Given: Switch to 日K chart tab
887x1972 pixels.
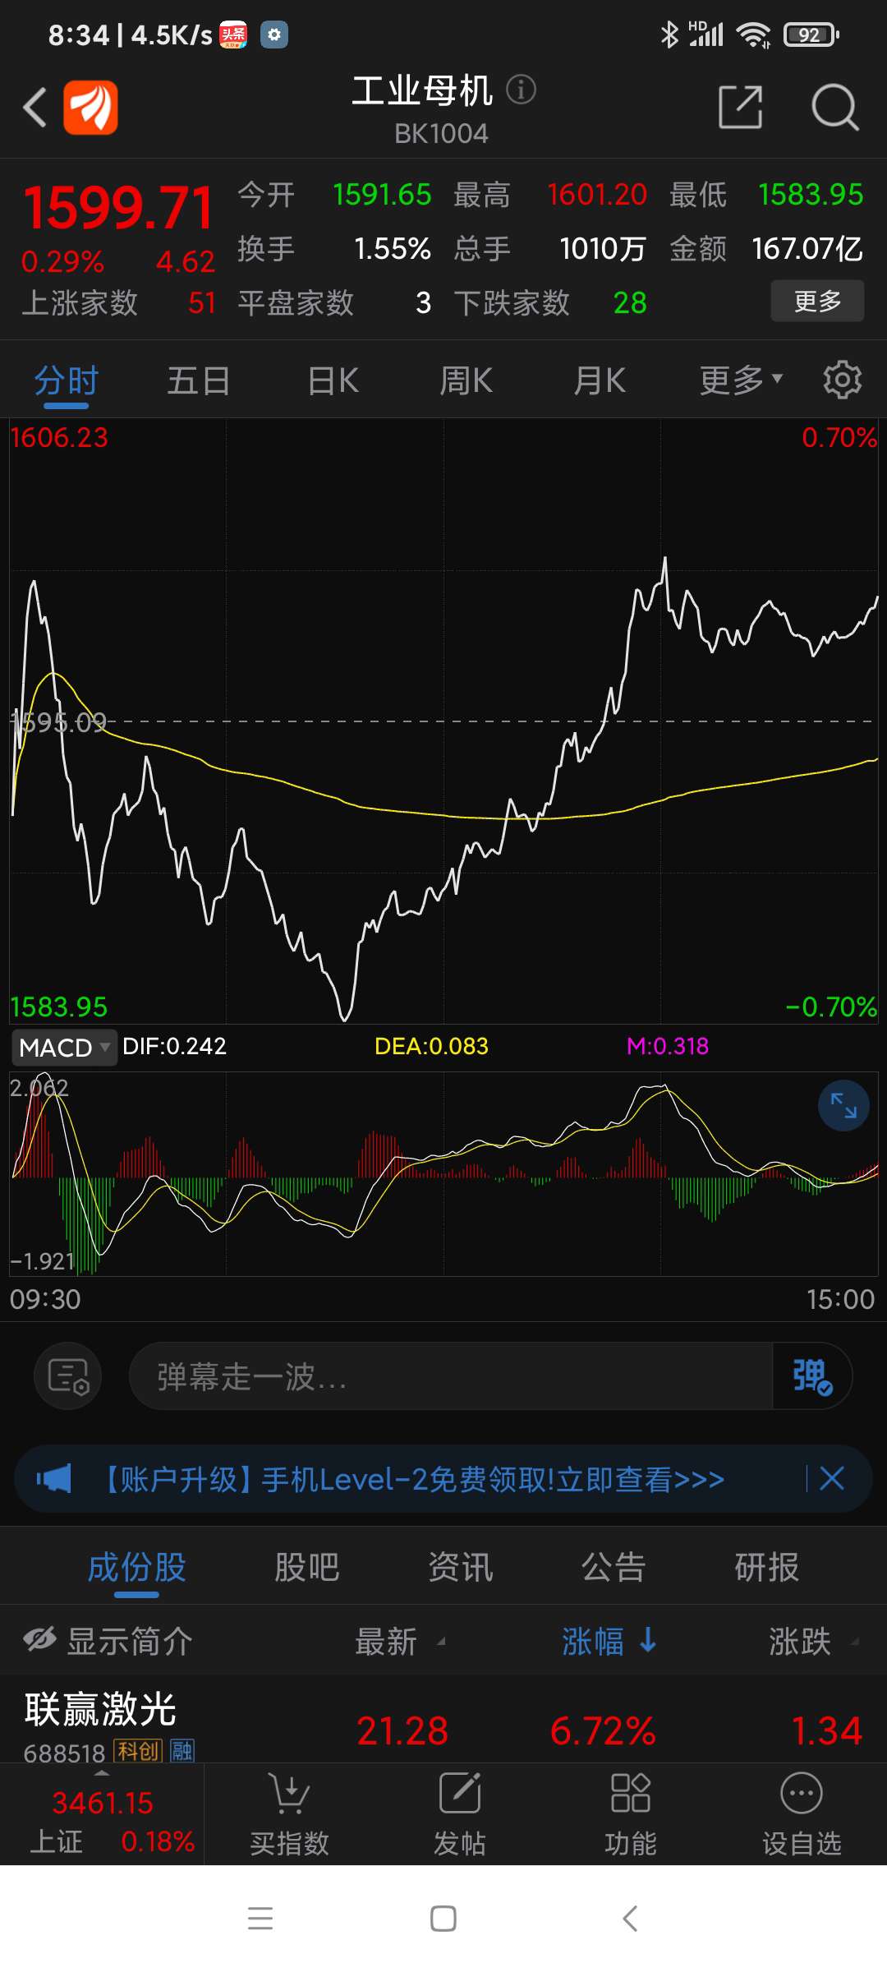Looking at the screenshot, I should [333, 380].
